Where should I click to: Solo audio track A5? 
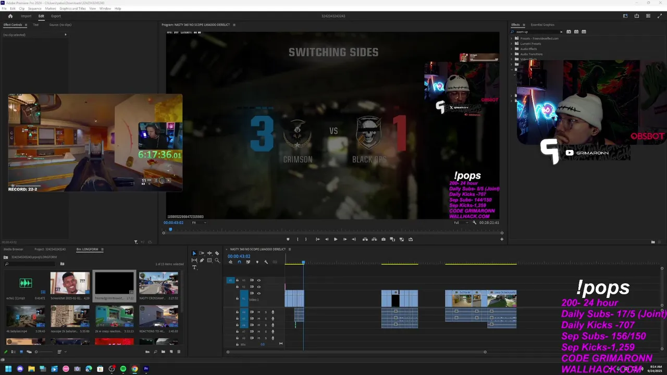(266, 318)
